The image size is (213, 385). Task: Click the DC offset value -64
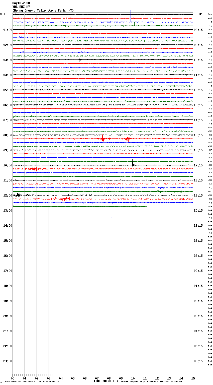[x=210, y=233]
